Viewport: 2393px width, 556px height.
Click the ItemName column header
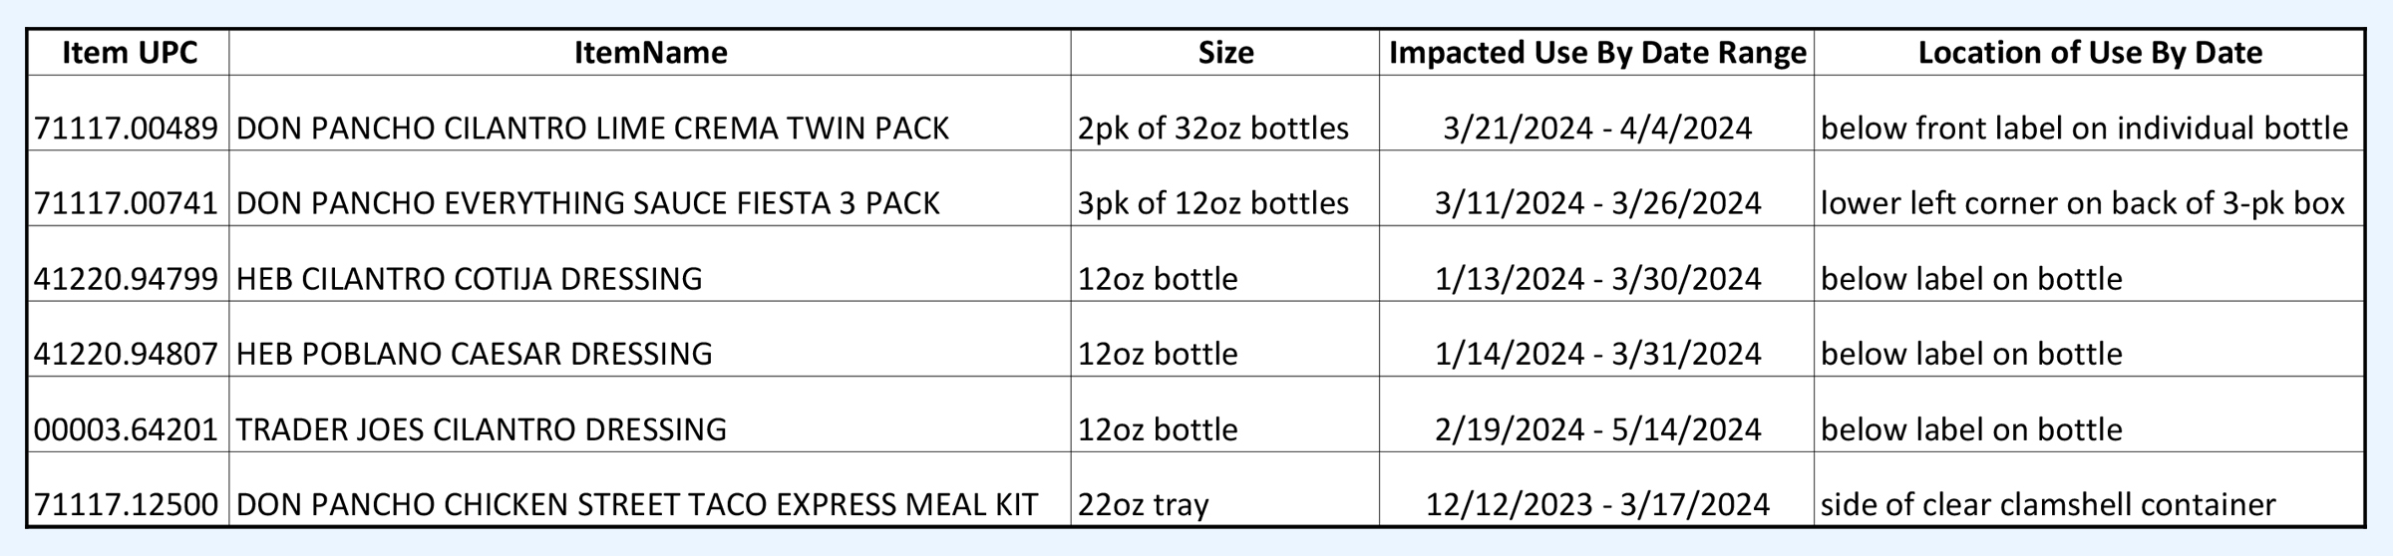[650, 53]
